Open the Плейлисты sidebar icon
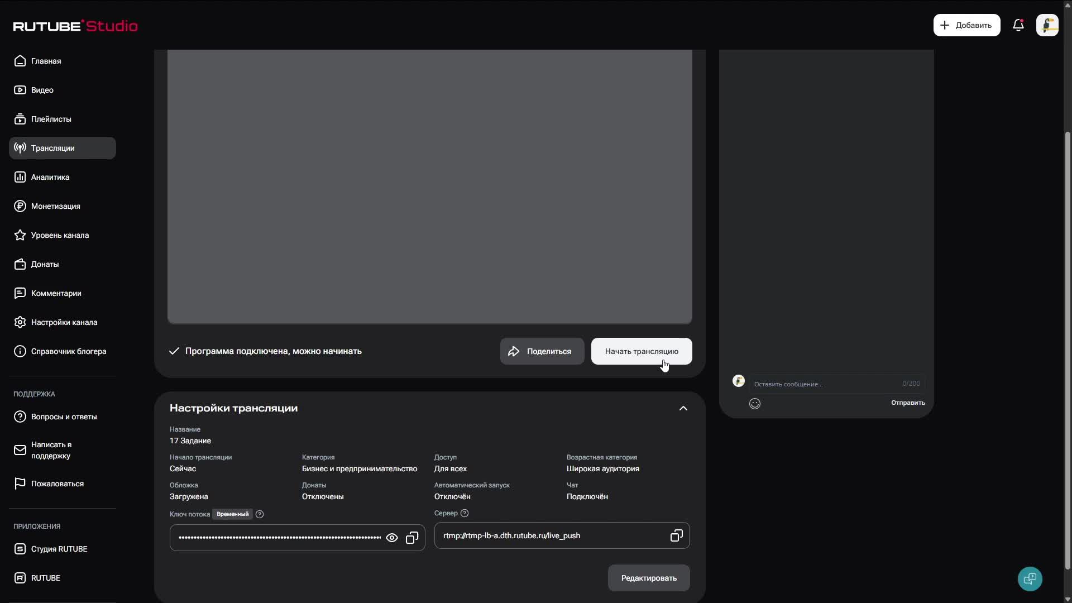The width and height of the screenshot is (1072, 603). pos(20,119)
